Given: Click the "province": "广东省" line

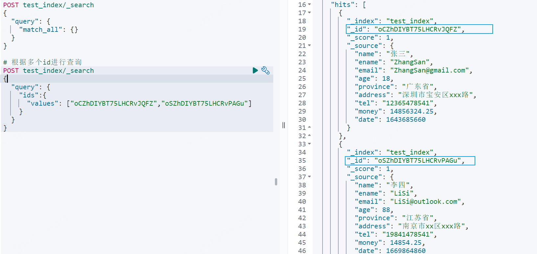Looking at the screenshot, I should pos(396,87).
